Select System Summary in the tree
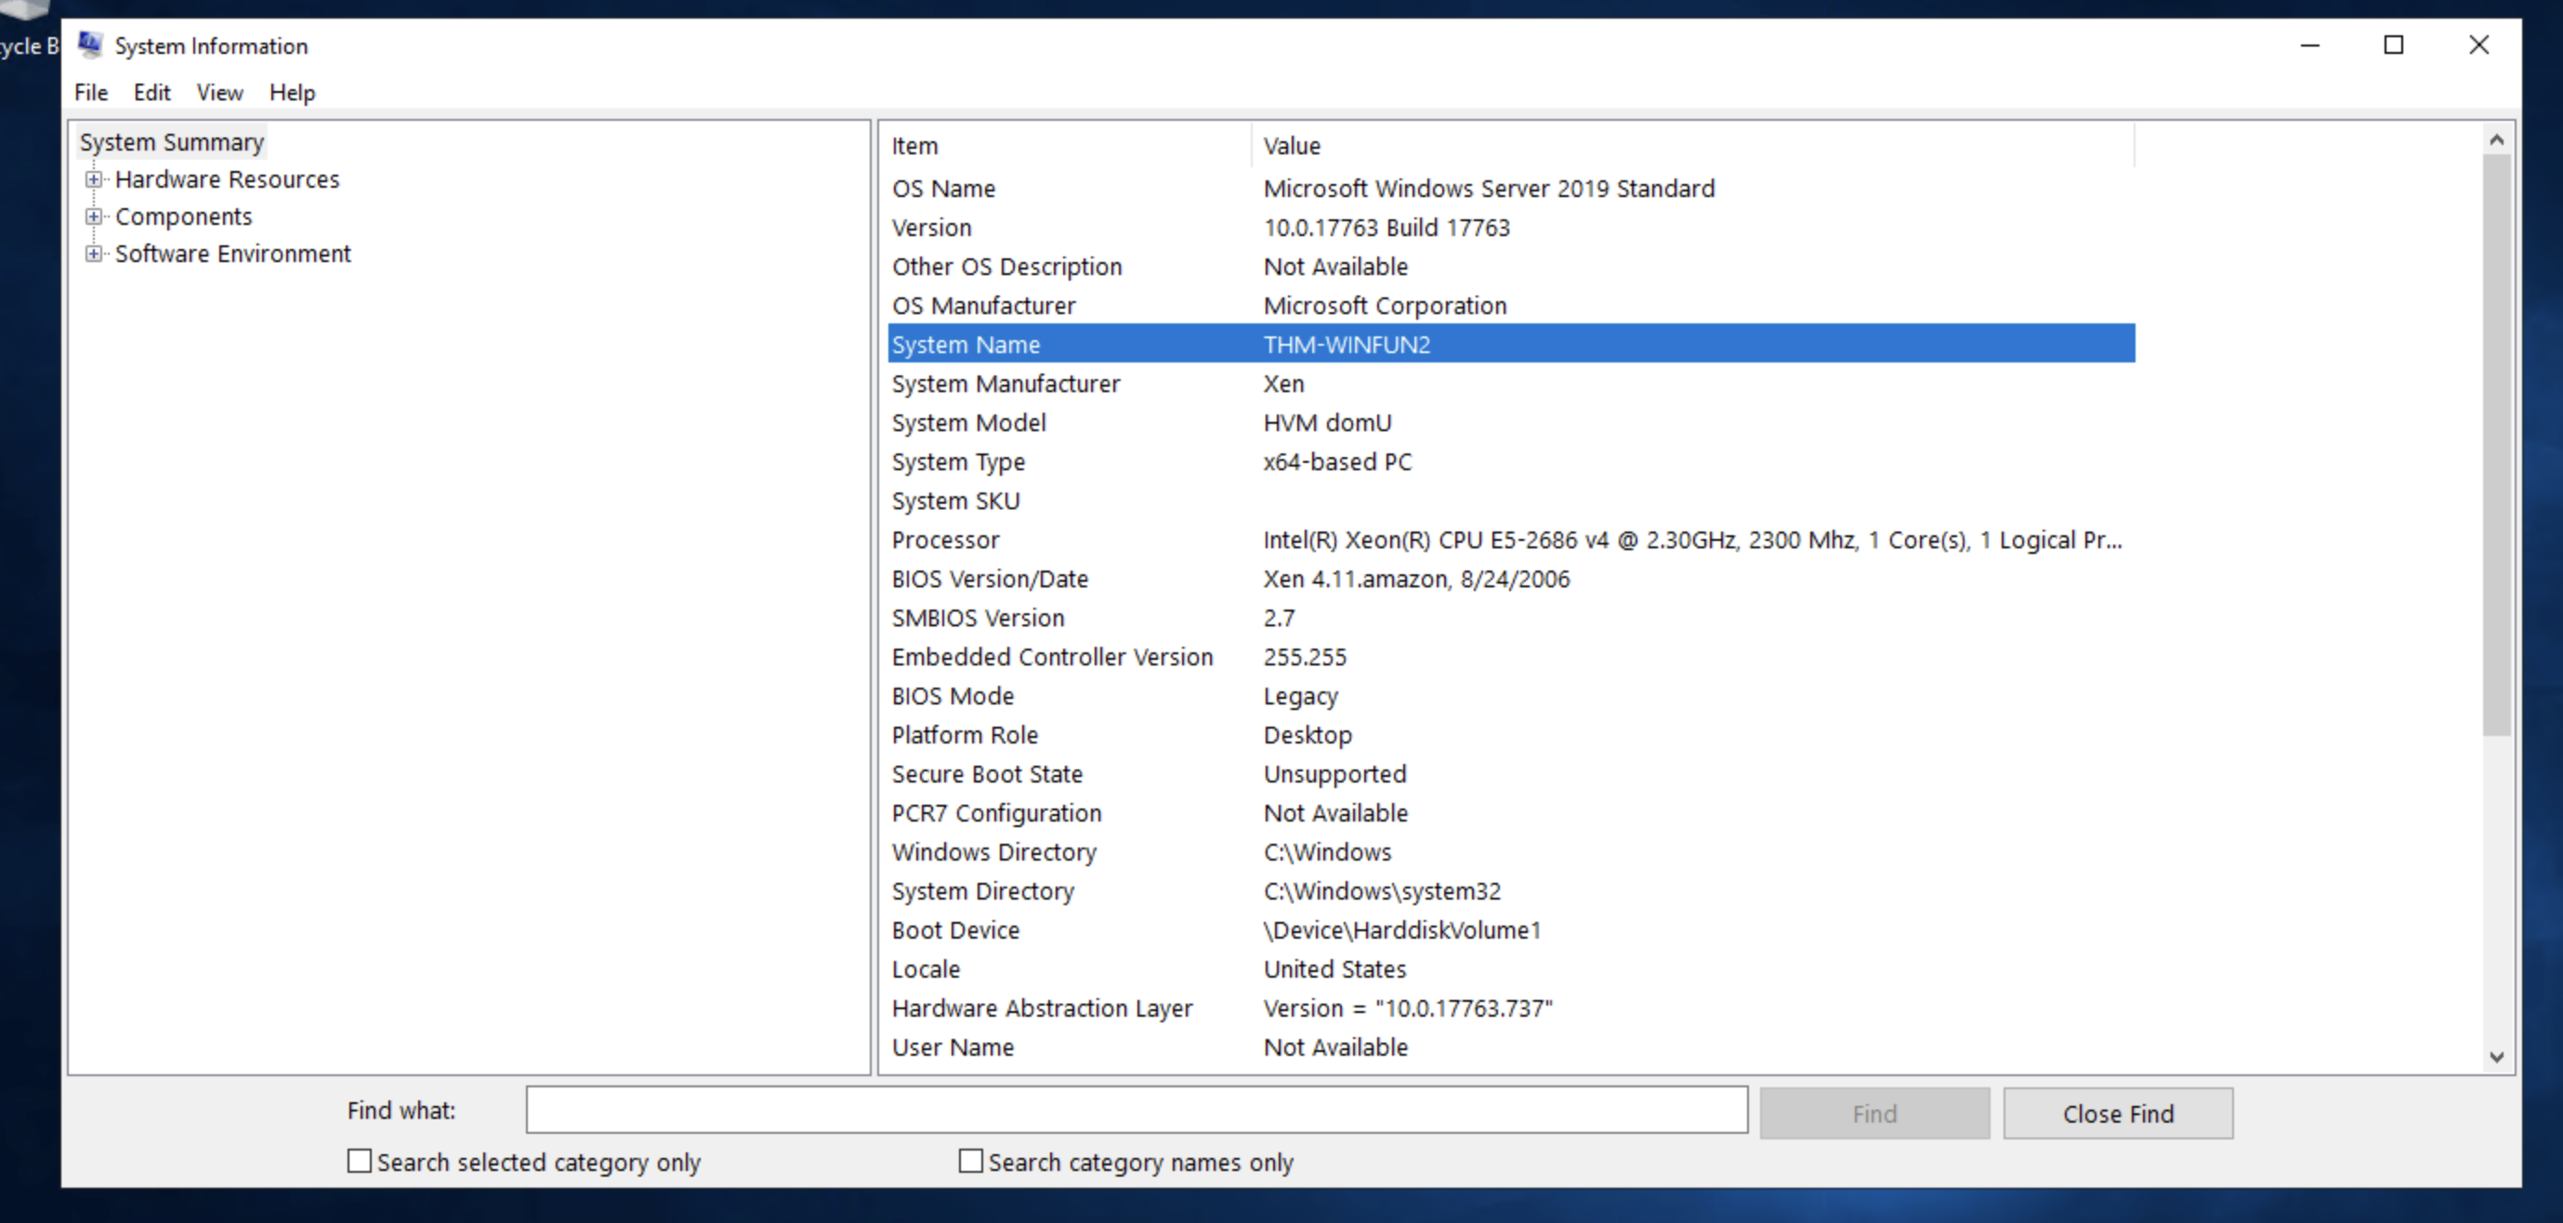Viewport: 2563px width, 1223px height. click(171, 142)
